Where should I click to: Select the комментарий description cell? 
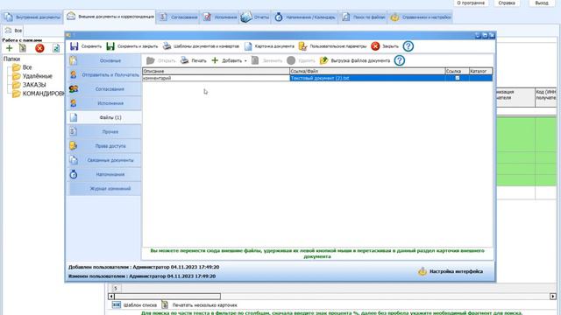pyautogui.click(x=217, y=78)
